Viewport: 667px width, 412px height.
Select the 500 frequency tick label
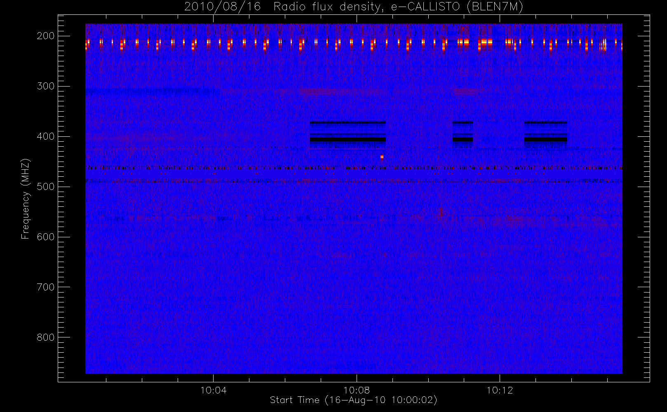(x=46, y=187)
